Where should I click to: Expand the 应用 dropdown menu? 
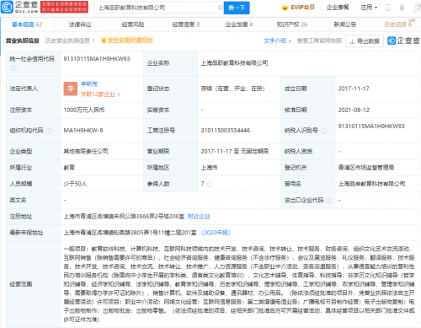369,8
